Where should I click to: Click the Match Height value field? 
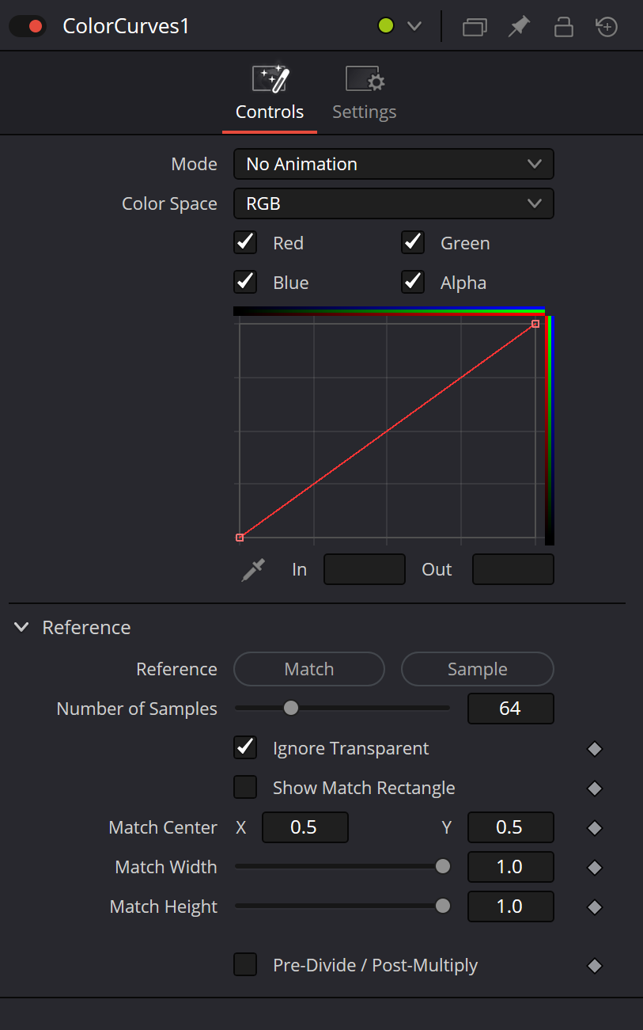(x=511, y=906)
